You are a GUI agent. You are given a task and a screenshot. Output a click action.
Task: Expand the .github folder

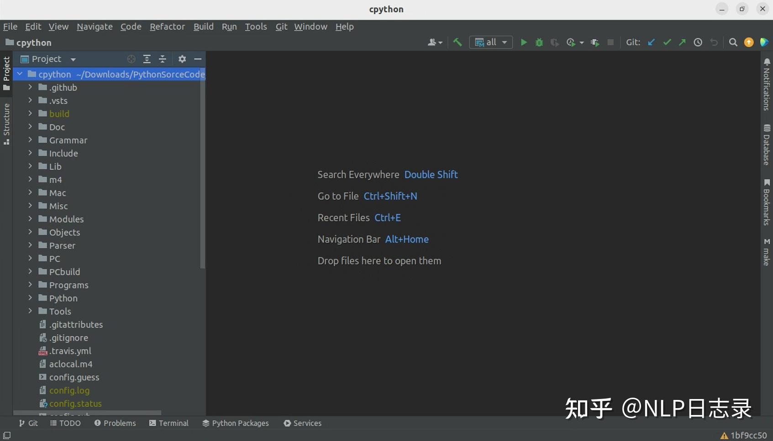point(30,87)
